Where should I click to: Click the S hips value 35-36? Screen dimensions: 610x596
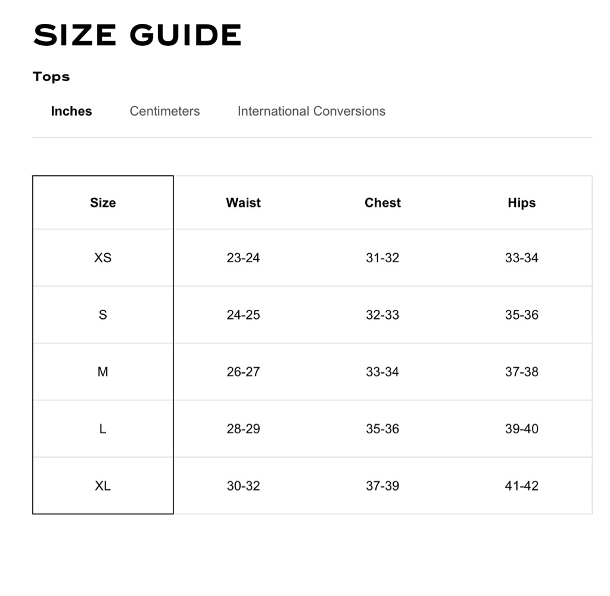521,315
